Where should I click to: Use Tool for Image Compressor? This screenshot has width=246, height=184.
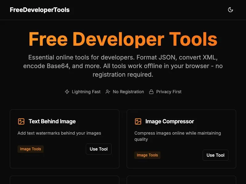216,155
